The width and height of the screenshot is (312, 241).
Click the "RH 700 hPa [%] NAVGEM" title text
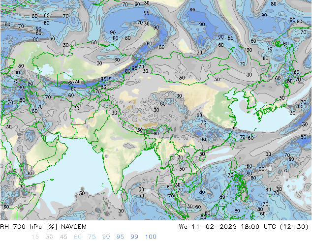point(43,227)
